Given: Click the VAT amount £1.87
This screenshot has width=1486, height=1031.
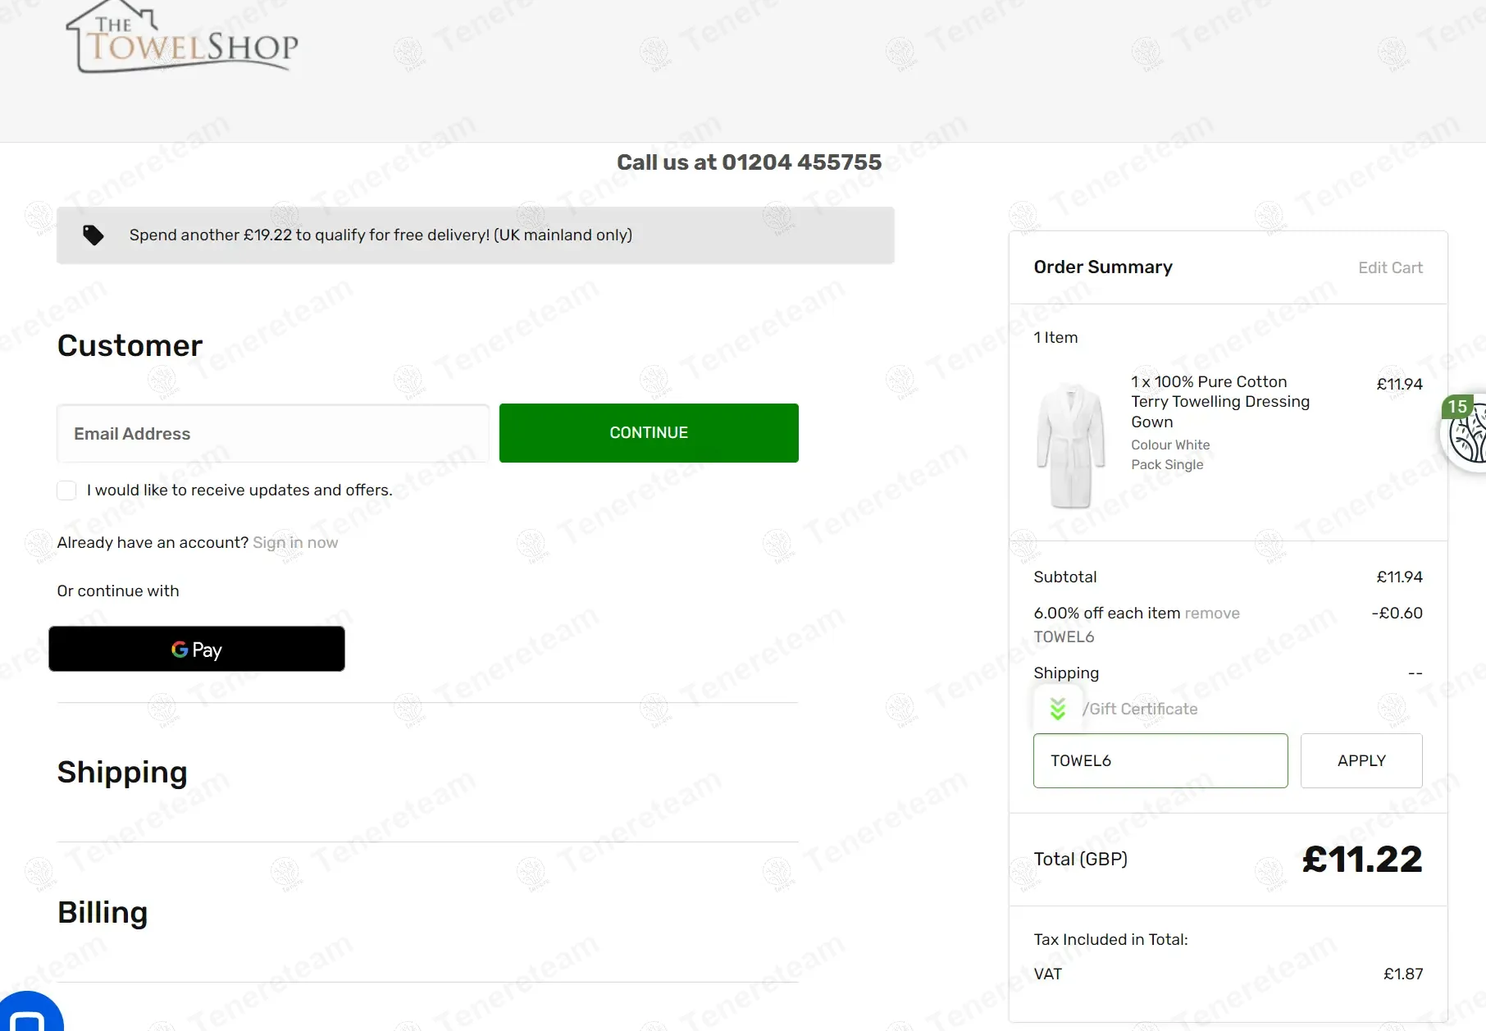Looking at the screenshot, I should point(1403,974).
